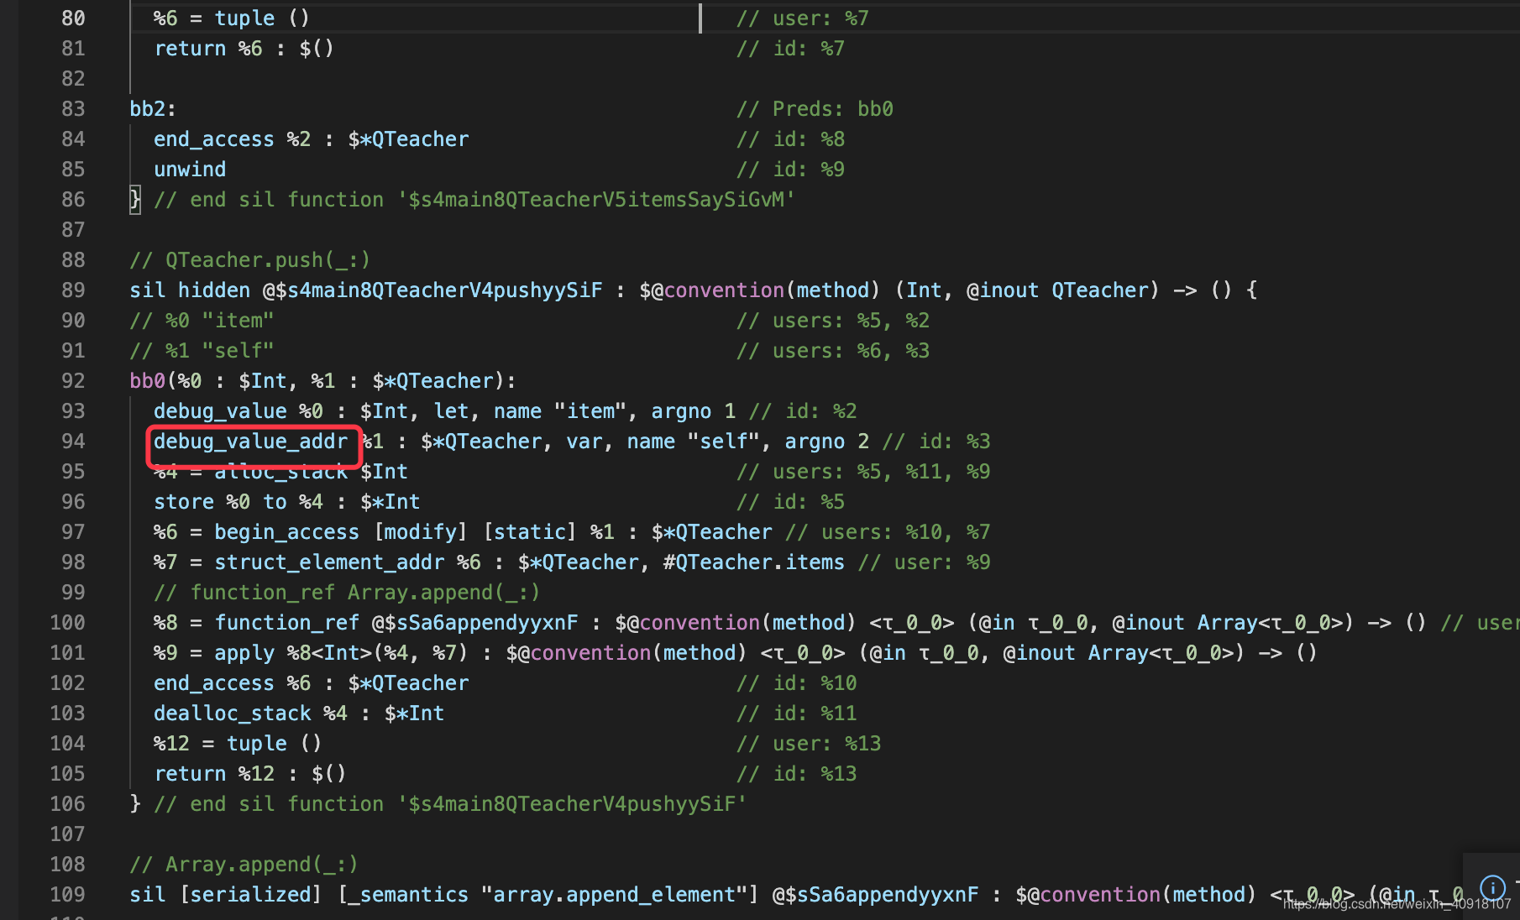Click 'bb0' block label on line 92
Image resolution: width=1520 pixels, height=920 pixels.
tap(147, 381)
